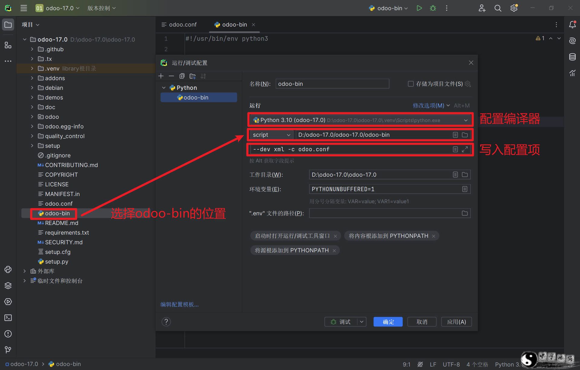Viewport: 580px width, 370px height.
Task: Expand the addons folder
Action: point(32,78)
